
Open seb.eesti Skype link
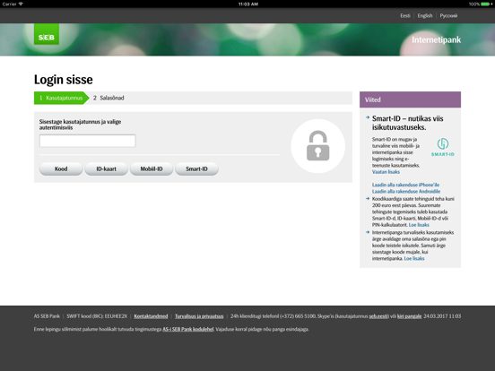pos(378,316)
